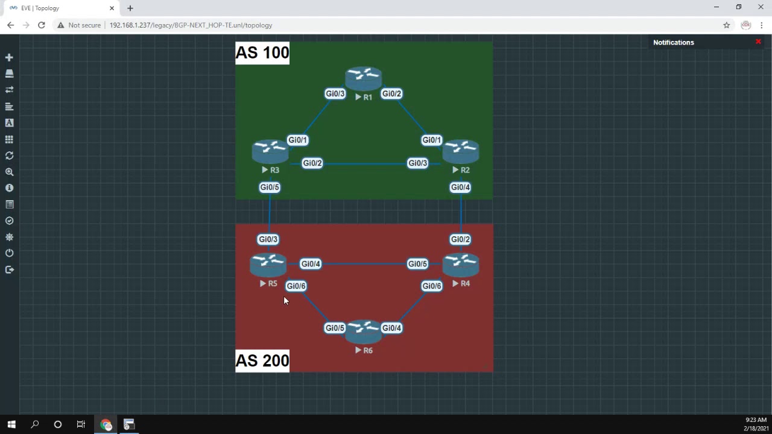The height and width of the screenshot is (434, 772).
Task: Select router R2 node
Action: point(461,152)
